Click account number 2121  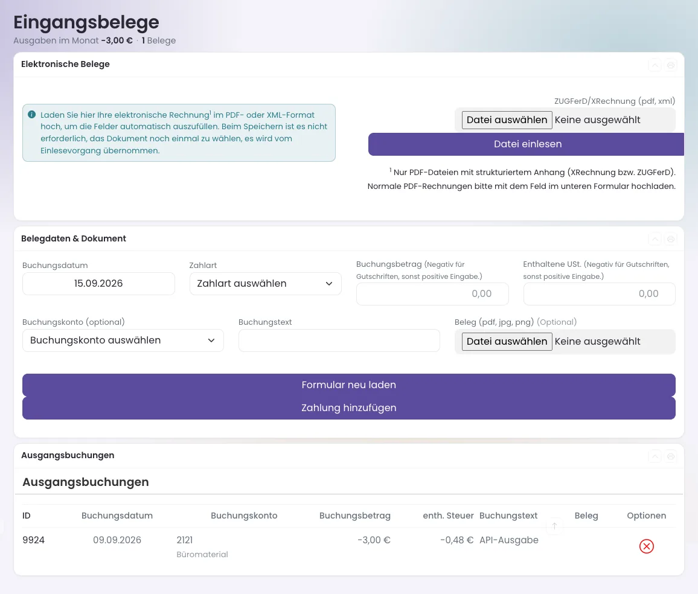coord(185,540)
